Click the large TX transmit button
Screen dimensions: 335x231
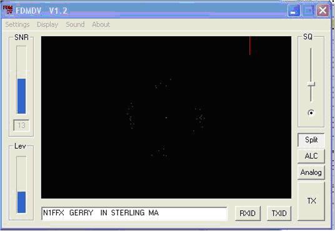click(311, 201)
